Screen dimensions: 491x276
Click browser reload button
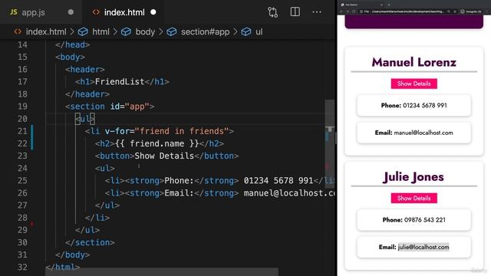354,11
